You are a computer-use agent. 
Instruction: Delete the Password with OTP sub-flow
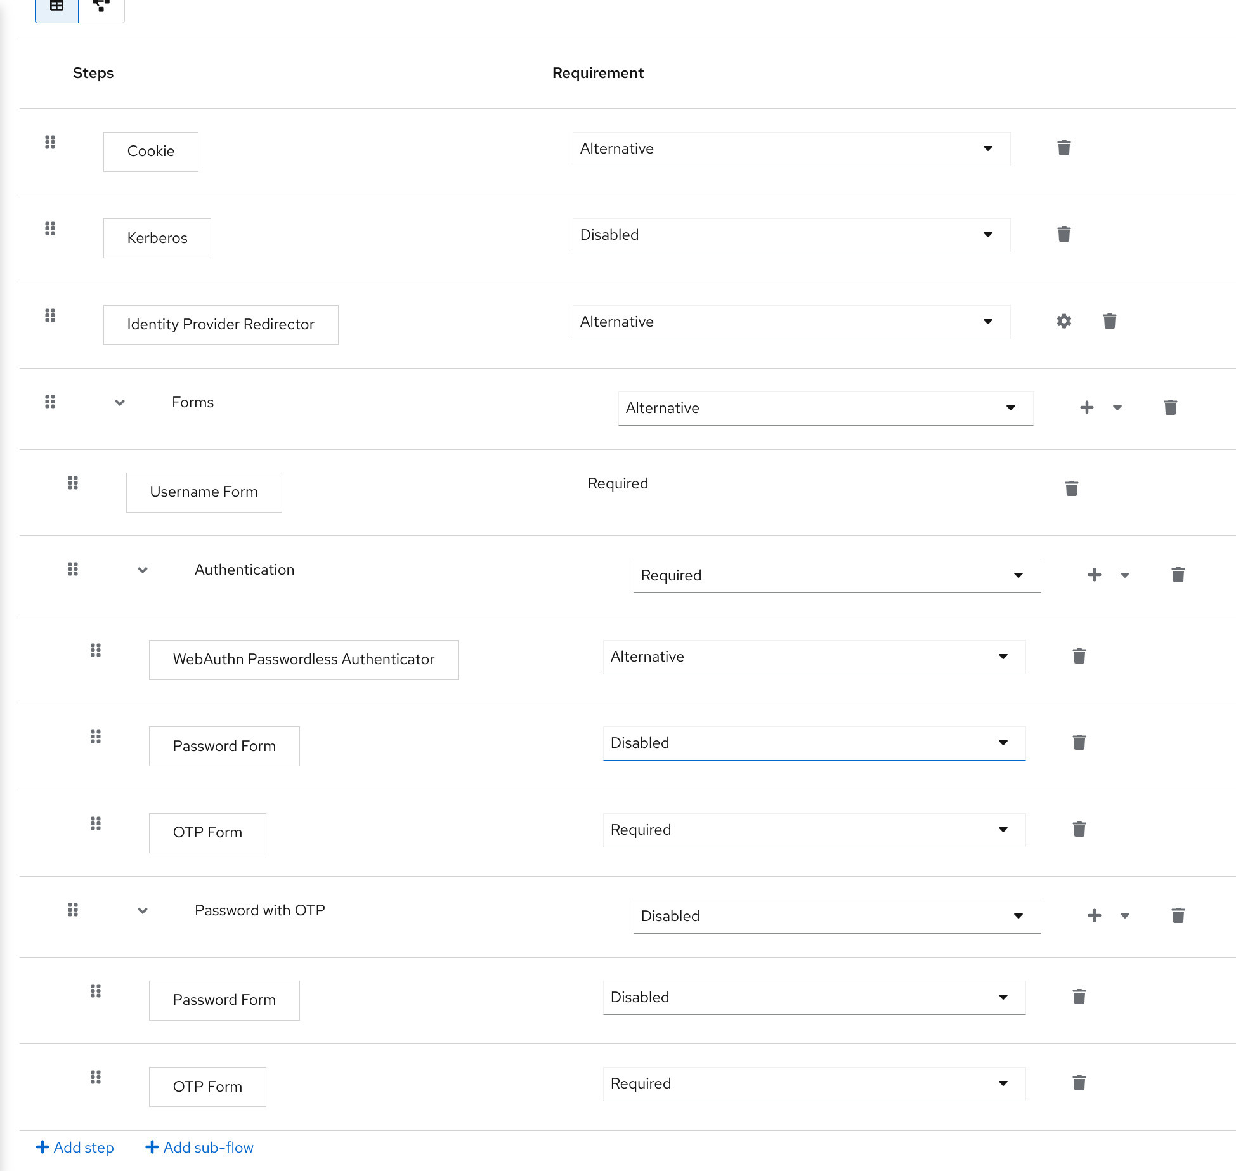click(1178, 915)
